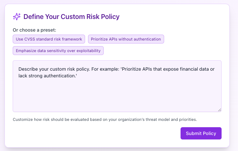238x151 pixels.
Task: Click the 'Define Your Custom Risk Policy' heading
Action: click(x=71, y=17)
